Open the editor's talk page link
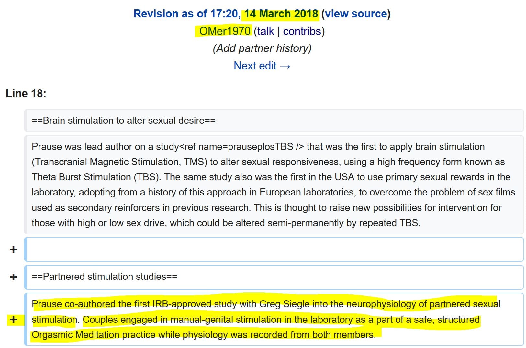The width and height of the screenshot is (526, 348). pyautogui.click(x=265, y=31)
